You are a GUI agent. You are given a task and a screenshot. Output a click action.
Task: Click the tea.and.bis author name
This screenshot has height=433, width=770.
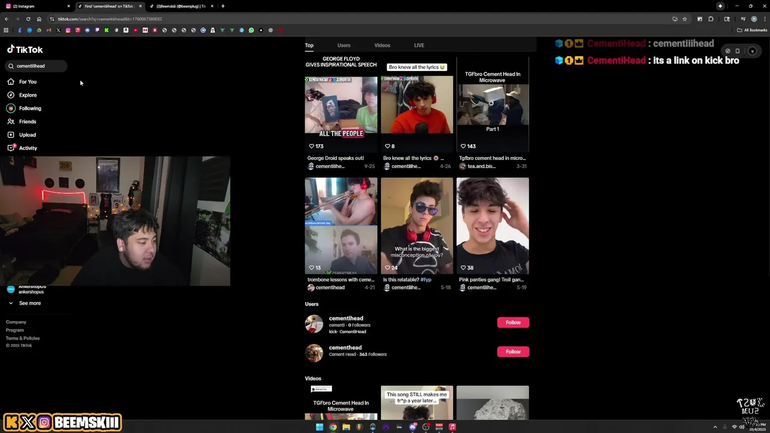click(x=481, y=166)
